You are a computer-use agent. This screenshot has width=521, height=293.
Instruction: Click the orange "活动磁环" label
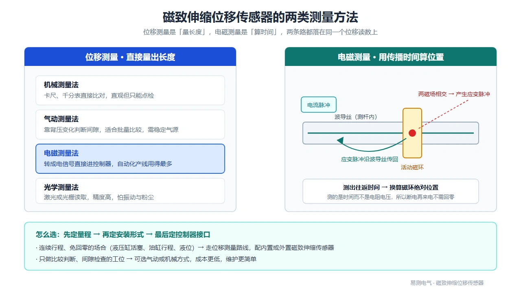(412, 167)
